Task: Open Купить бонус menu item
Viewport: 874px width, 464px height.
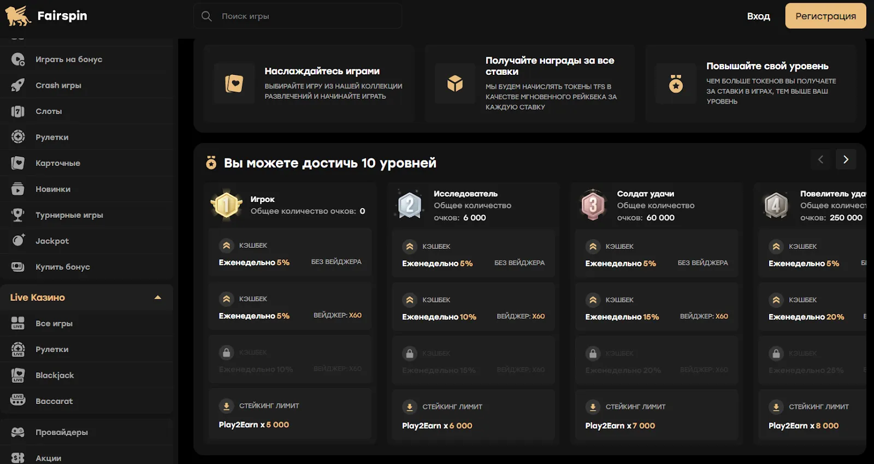Action: click(x=87, y=267)
